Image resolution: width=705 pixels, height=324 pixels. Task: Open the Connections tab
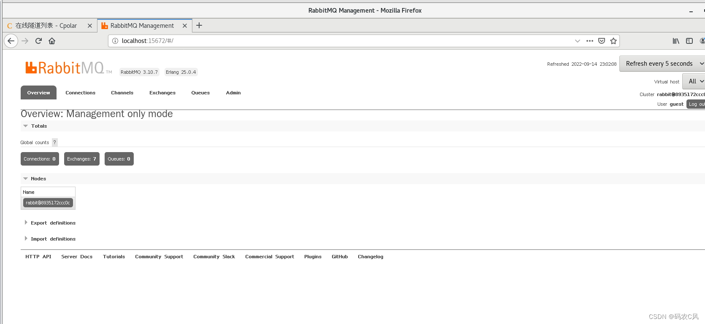coord(80,93)
